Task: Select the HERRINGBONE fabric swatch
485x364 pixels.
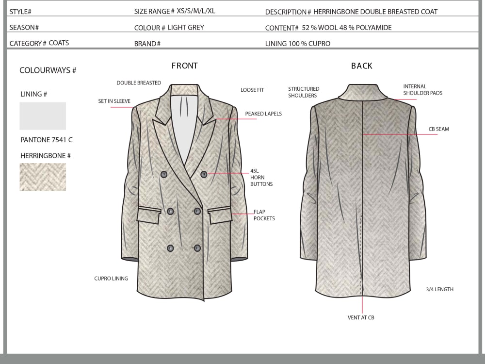Action: click(x=43, y=176)
